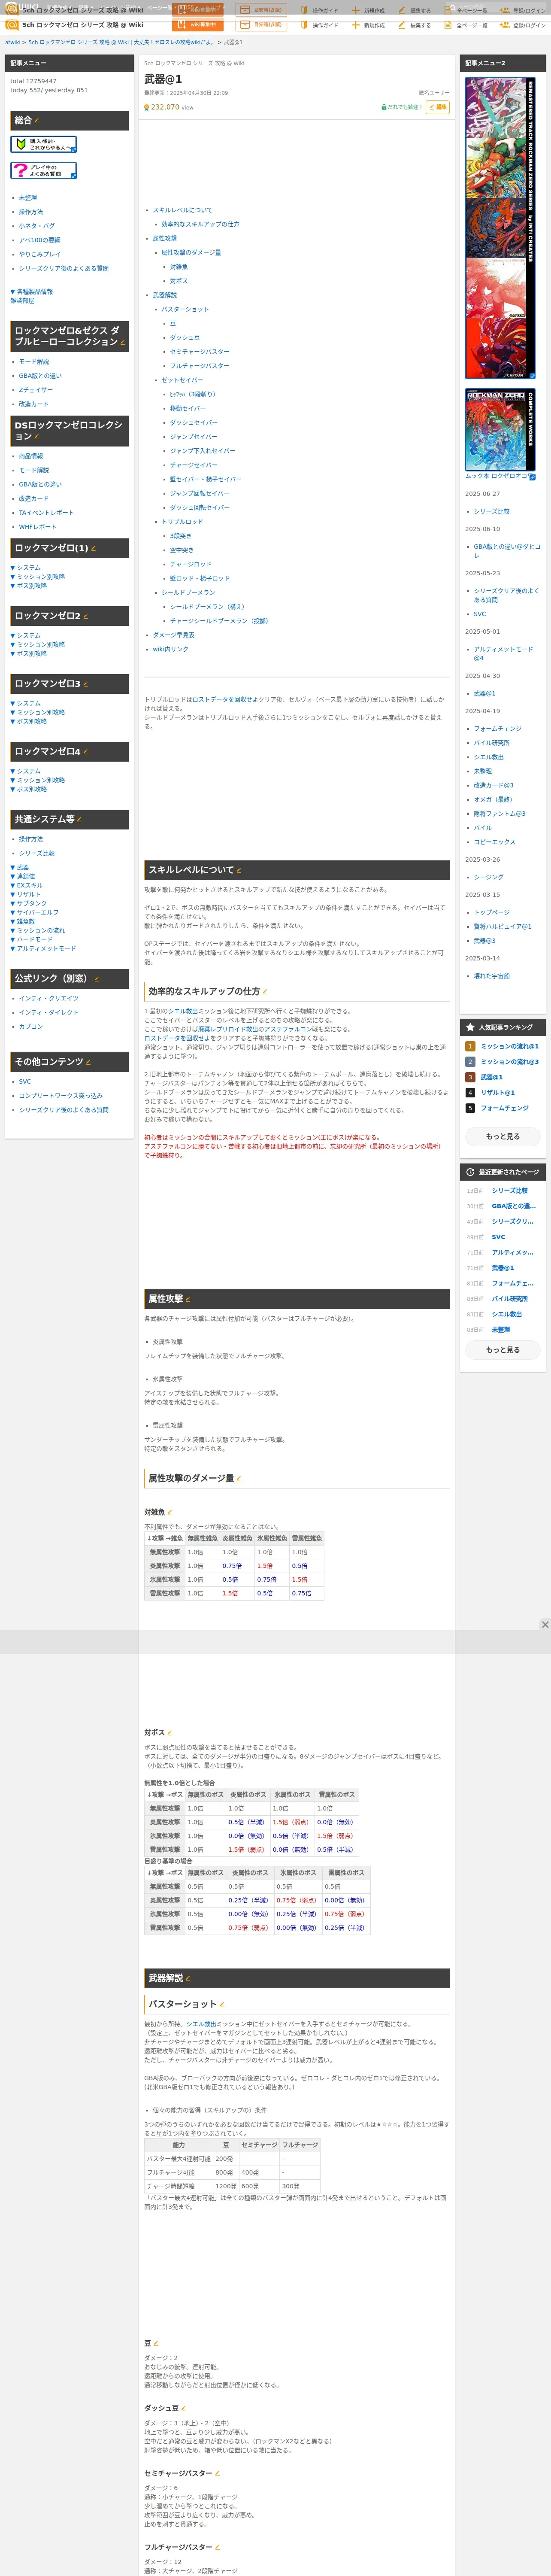Expand the 連鎖値 item in 共通システム
Viewport: 551px width, 2576px height.
coord(23,876)
